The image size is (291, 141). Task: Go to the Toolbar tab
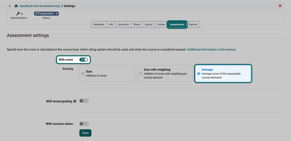click(x=161, y=25)
